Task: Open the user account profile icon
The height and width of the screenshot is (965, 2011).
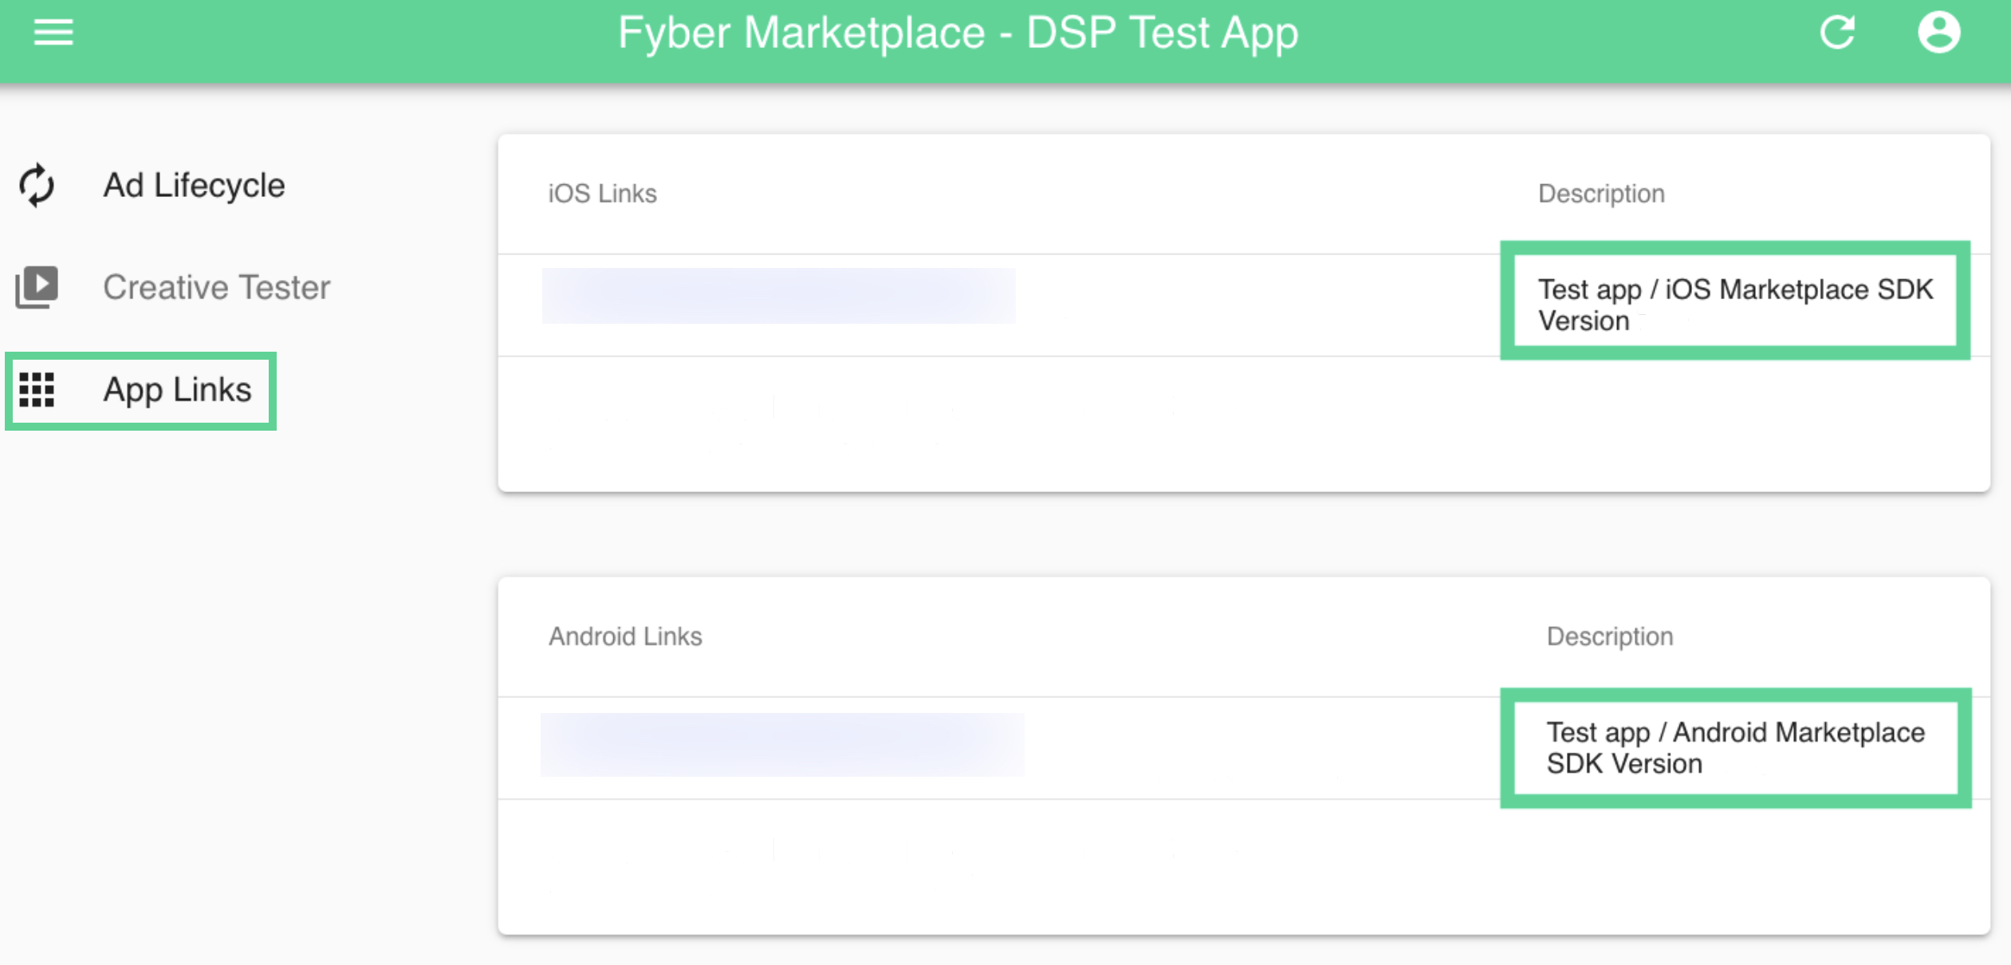Action: [1938, 33]
